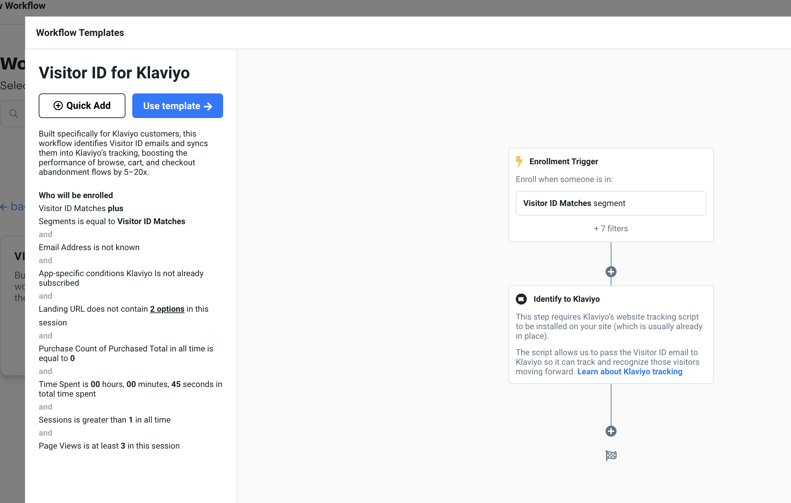The image size is (791, 503).
Task: Click the Visitor ID for Klaviyo heading
Action: coord(114,73)
